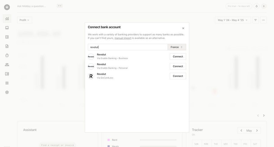Image resolution: width=274 pixels, height=147 pixels.
Task: Click the Find a receipt or invoice suggestion
Action: (x=58, y=145)
